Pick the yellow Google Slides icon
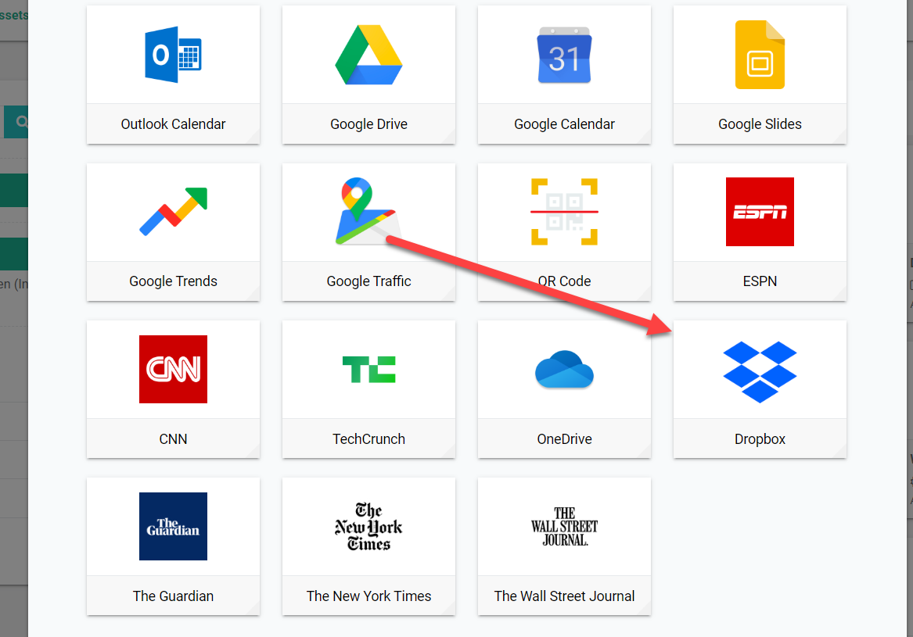 (760, 55)
